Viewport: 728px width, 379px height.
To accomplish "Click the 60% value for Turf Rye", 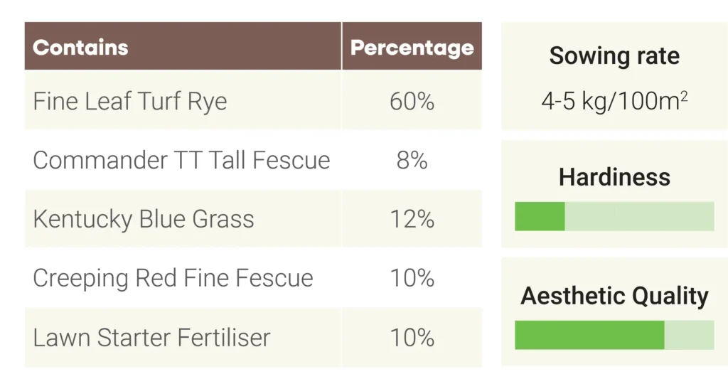I will coord(412,102).
